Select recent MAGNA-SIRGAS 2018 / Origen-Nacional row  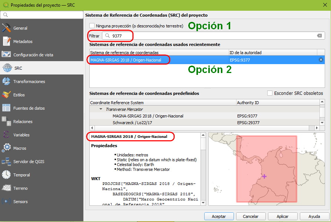207,60
